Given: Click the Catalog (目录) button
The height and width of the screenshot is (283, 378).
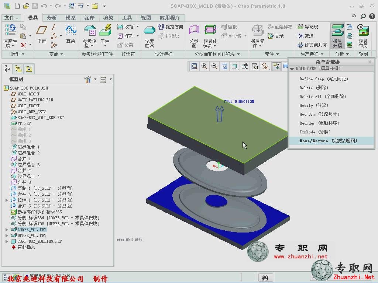Looking at the screenshot, I should coord(275,36).
